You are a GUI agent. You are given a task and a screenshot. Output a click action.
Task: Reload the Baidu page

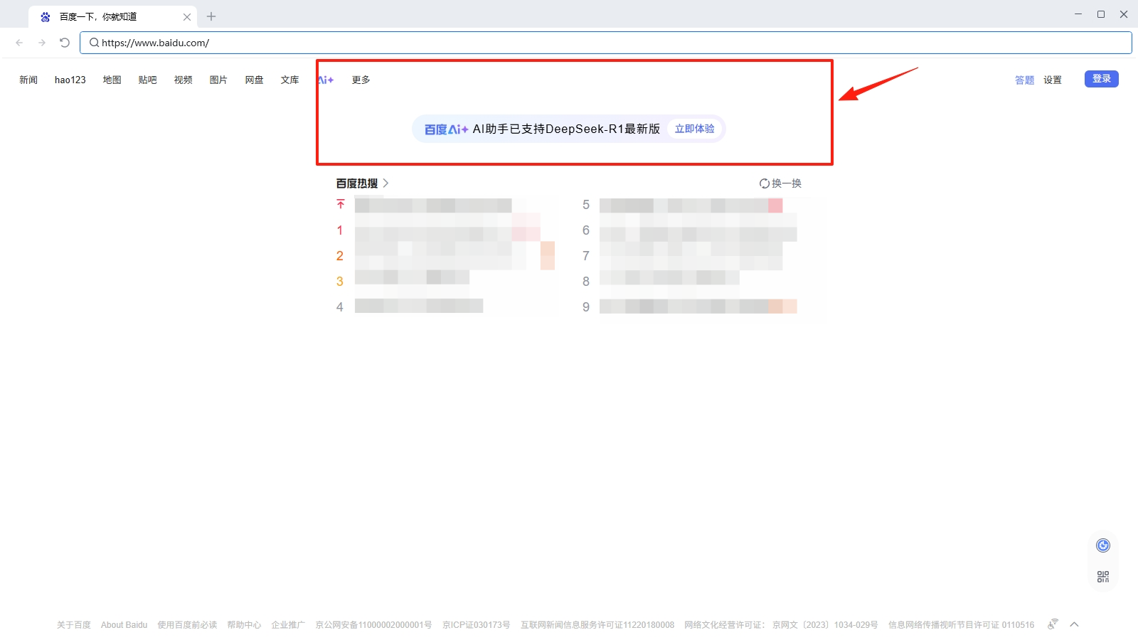pyautogui.click(x=65, y=43)
